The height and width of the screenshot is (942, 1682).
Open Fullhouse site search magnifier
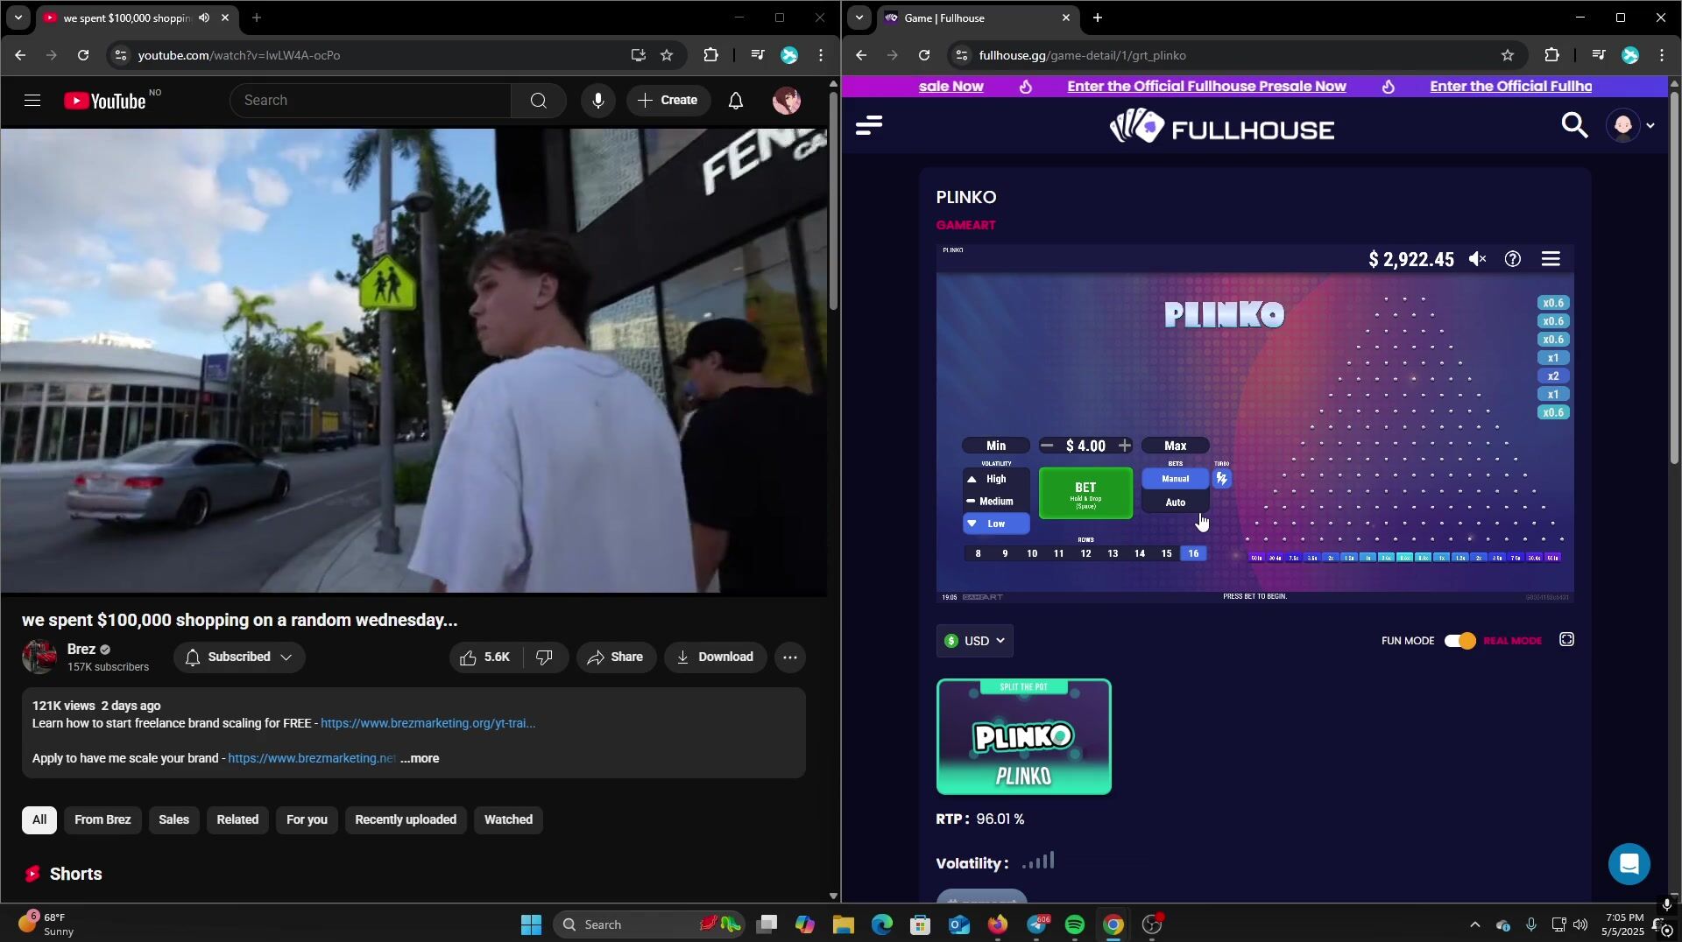(x=1574, y=126)
